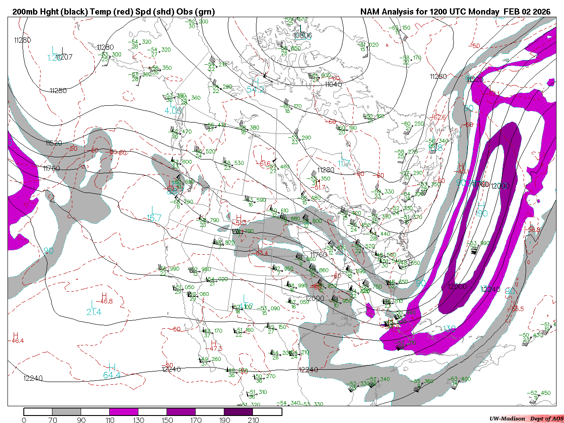Click the UW-Madison Dept of AOS label
The width and height of the screenshot is (564, 423).
[x=526, y=419]
